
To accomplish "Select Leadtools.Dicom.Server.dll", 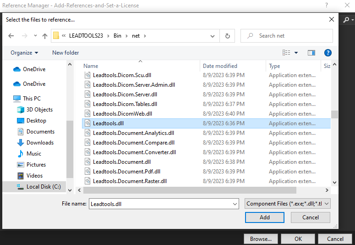I will [125, 95].
